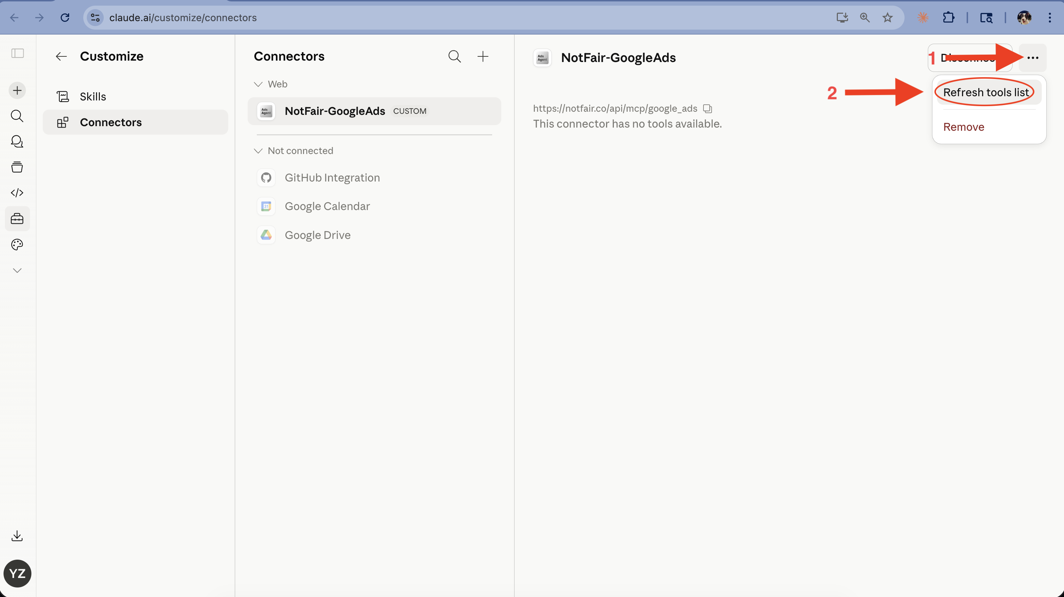The width and height of the screenshot is (1064, 597).
Task: Open Google Calendar connector
Action: [x=374, y=206]
